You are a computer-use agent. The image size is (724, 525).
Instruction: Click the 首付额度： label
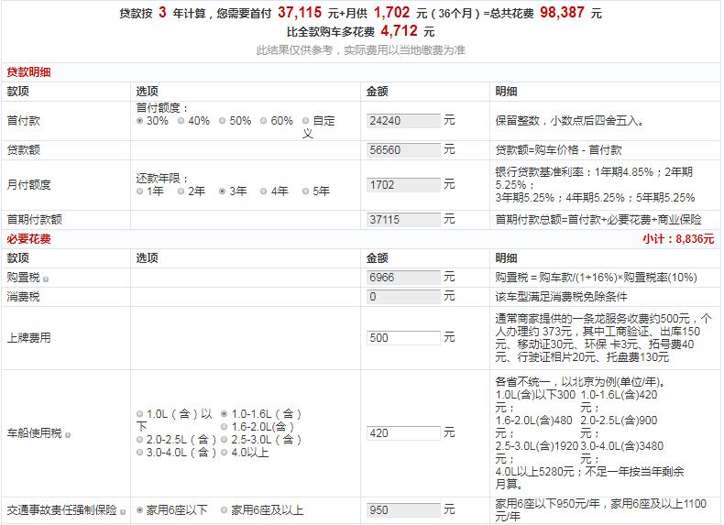click(x=162, y=108)
